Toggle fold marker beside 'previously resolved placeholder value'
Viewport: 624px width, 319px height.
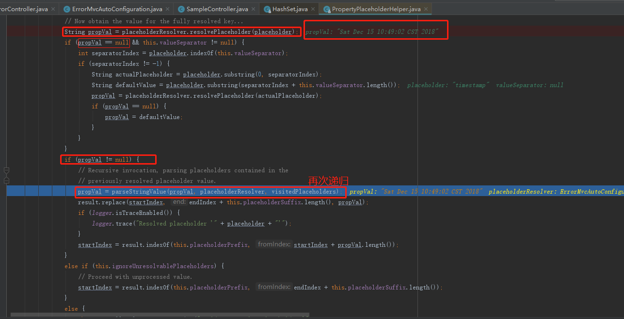coord(6,181)
